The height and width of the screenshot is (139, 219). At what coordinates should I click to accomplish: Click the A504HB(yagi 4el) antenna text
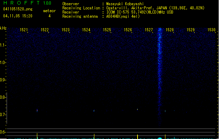[123, 16]
